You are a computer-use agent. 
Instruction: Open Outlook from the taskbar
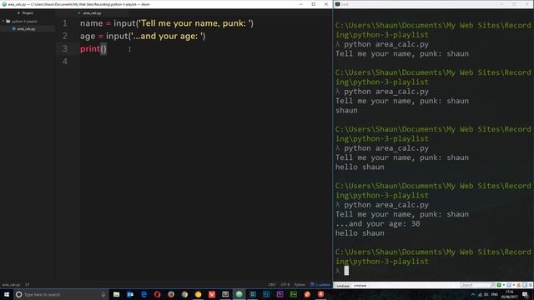click(x=130, y=294)
